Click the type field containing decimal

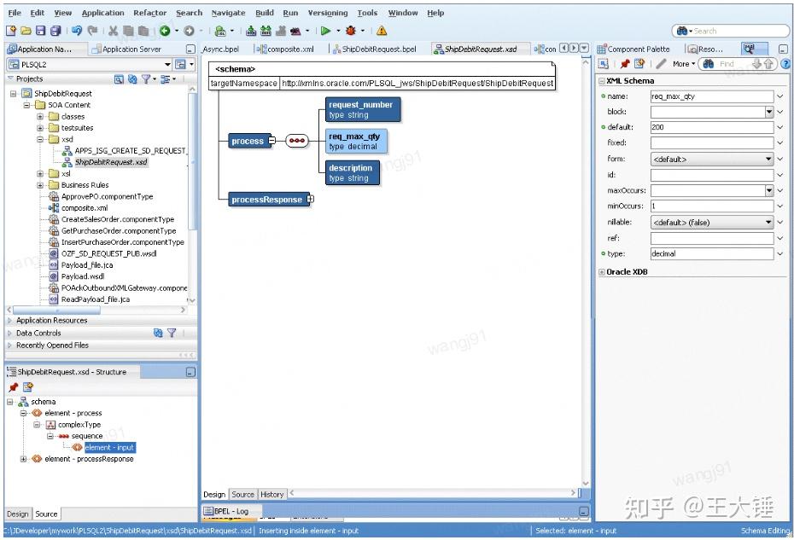point(711,253)
